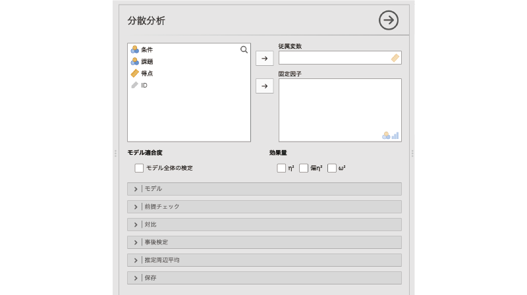The height and width of the screenshot is (295, 527).
Task: Click the search magnifier icon in variable list
Action: [244, 49]
